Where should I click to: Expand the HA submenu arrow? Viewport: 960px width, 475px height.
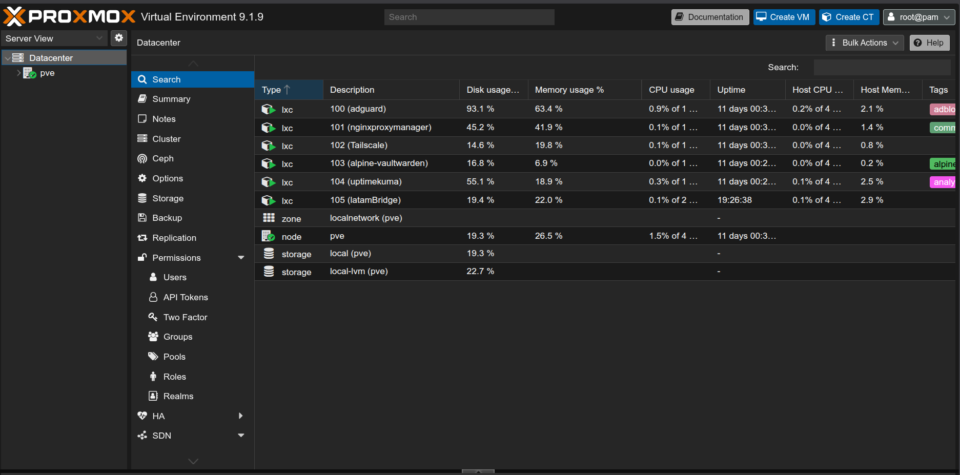[x=241, y=416]
